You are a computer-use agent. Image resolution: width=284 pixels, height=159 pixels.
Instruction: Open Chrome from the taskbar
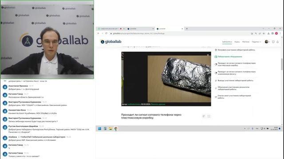pos(116,129)
